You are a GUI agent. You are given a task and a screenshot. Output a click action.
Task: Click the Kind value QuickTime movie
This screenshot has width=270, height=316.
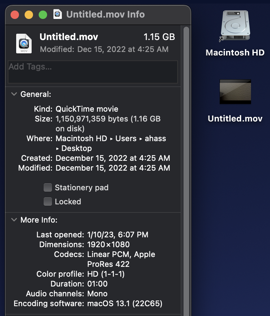tap(87, 109)
